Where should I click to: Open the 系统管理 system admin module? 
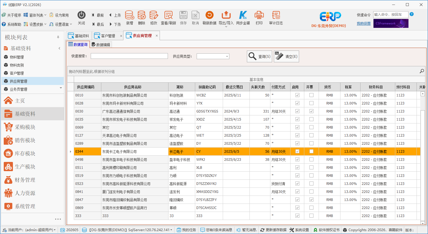click(x=32, y=206)
